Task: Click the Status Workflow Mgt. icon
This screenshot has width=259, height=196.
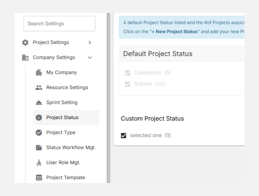Action: coord(39,148)
